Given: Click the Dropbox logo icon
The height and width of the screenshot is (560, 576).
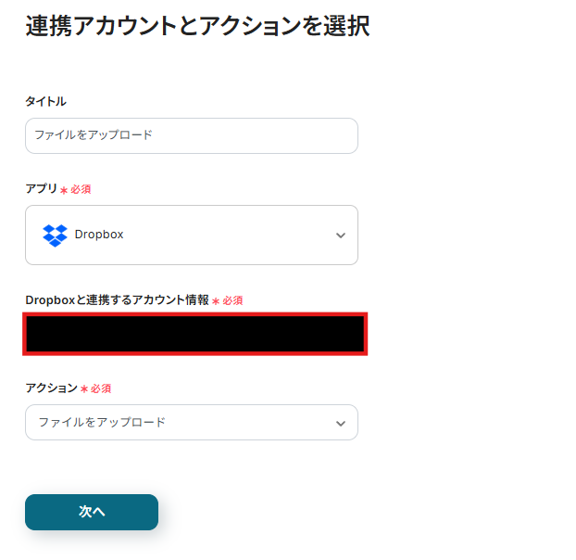Looking at the screenshot, I should pos(55,235).
